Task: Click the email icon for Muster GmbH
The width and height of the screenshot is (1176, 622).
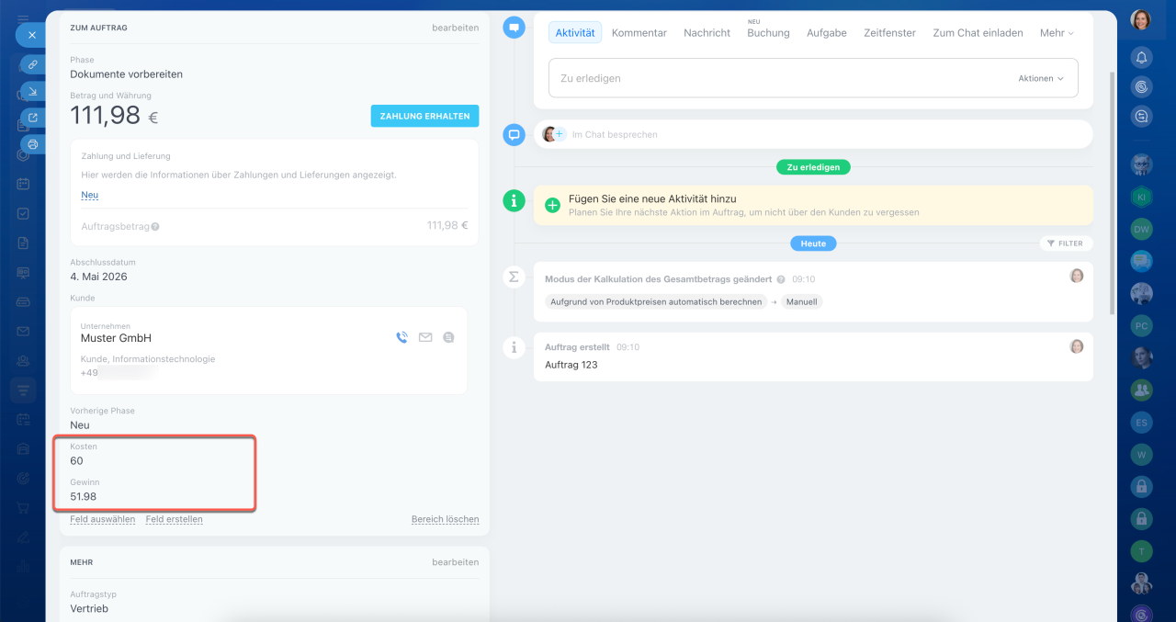Action: click(x=425, y=337)
